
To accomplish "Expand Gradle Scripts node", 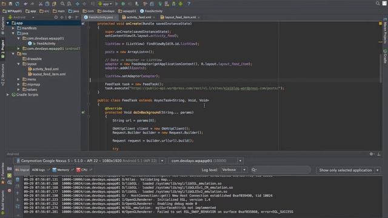I will pyautogui.click(x=8, y=94).
